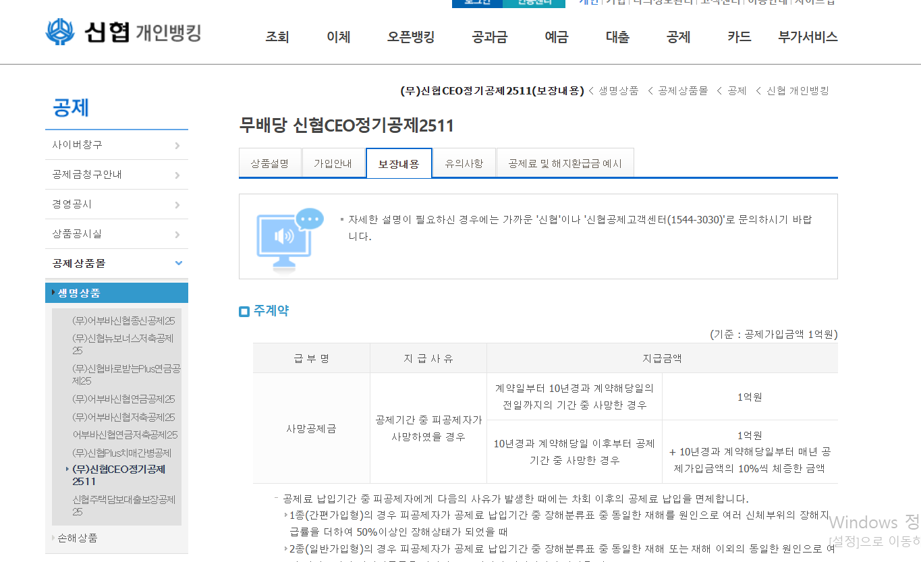Click the 신협 logo icon
Screen dimensions: 921x562
point(60,32)
